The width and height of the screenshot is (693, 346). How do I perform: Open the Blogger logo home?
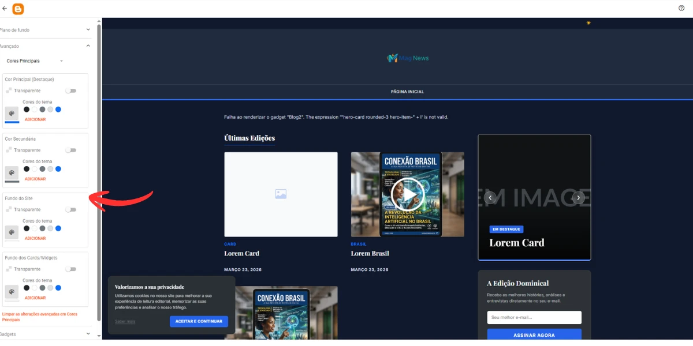click(18, 9)
